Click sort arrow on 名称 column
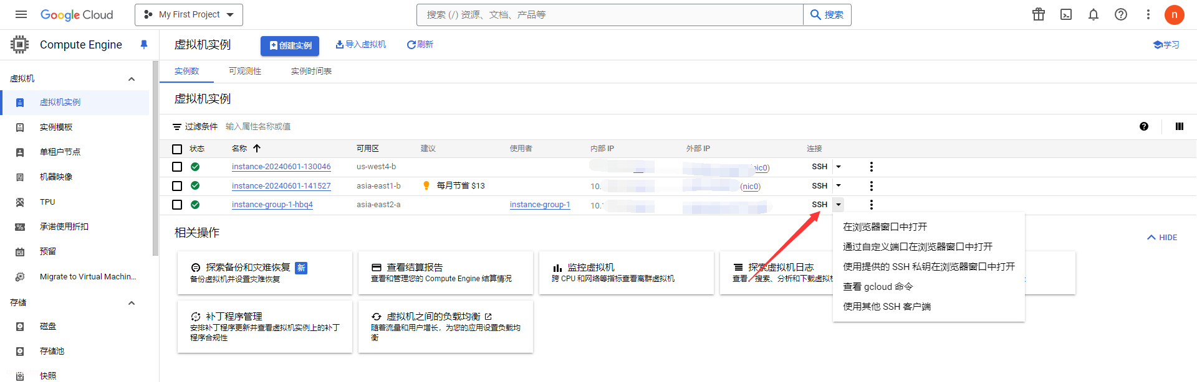Screen dimensions: 1197x382 257,148
